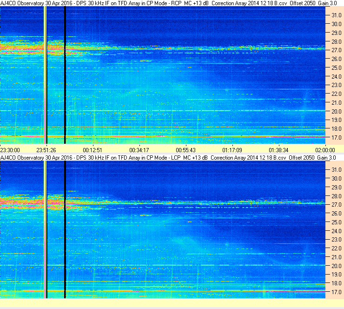Pick the 27.0 frequency label on LCP chart
The width and height of the screenshot is (344, 309).
(337, 204)
